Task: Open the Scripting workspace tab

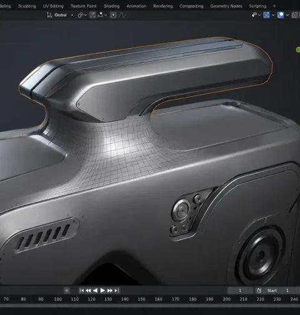Action: 257,6
